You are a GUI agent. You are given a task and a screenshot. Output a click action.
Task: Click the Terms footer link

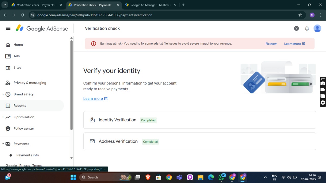coord(37,166)
